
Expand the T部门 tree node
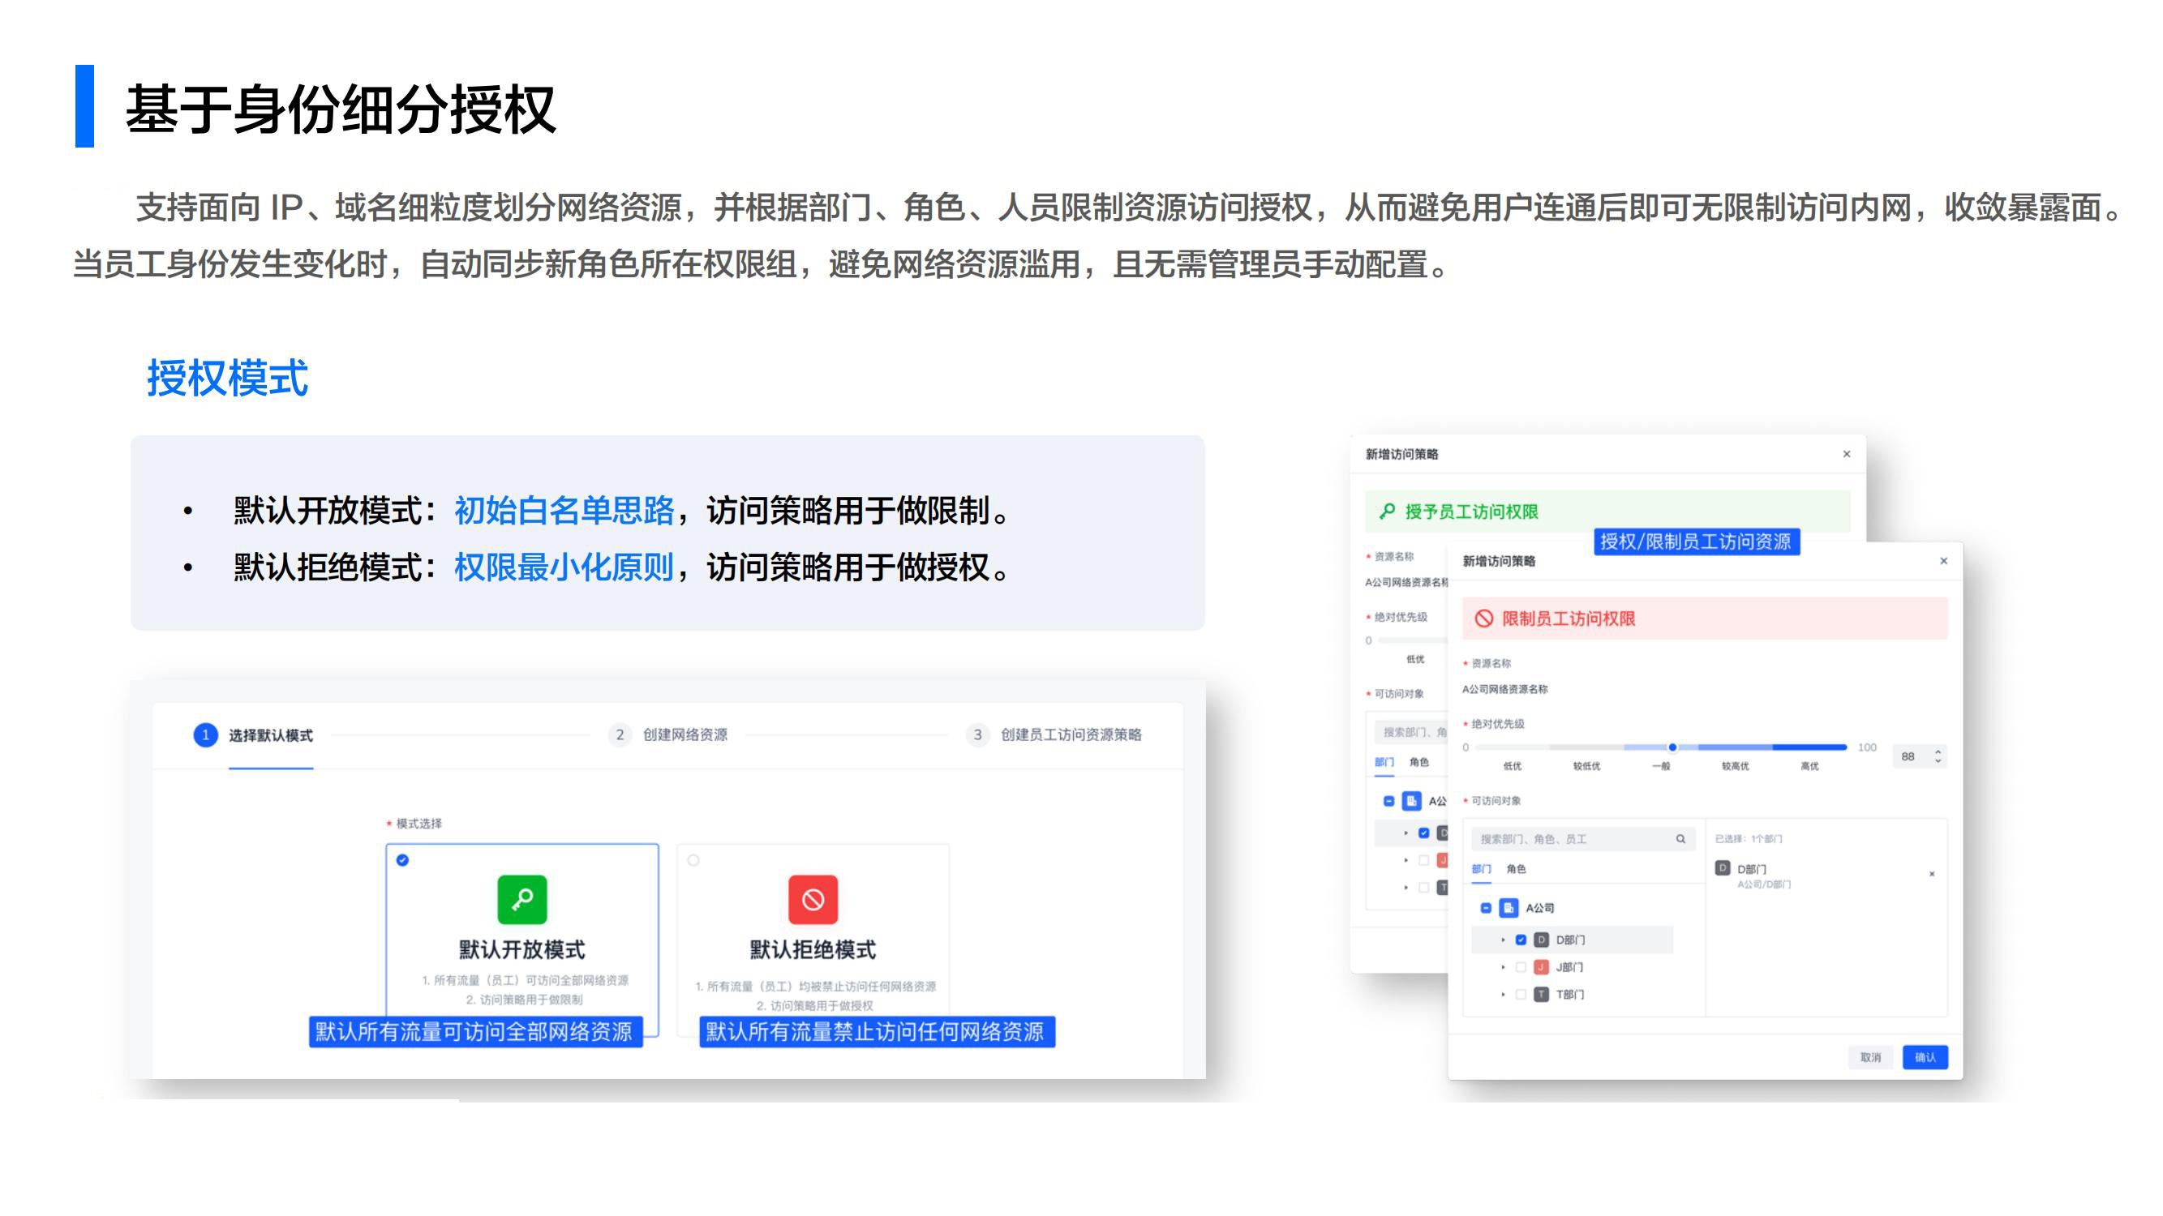[x=1503, y=994]
